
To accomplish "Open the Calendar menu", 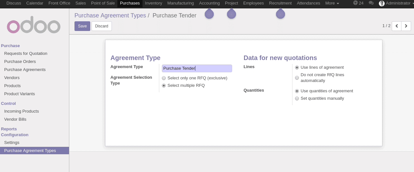I will [x=35, y=3].
